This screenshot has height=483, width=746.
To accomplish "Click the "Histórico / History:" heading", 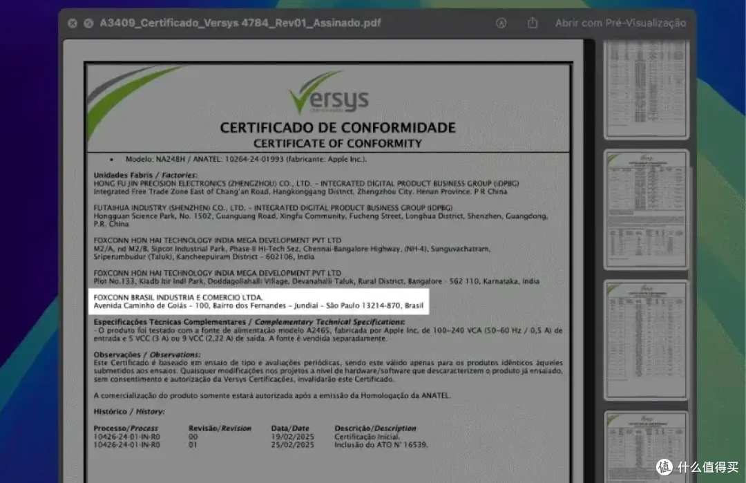I will (129, 411).
